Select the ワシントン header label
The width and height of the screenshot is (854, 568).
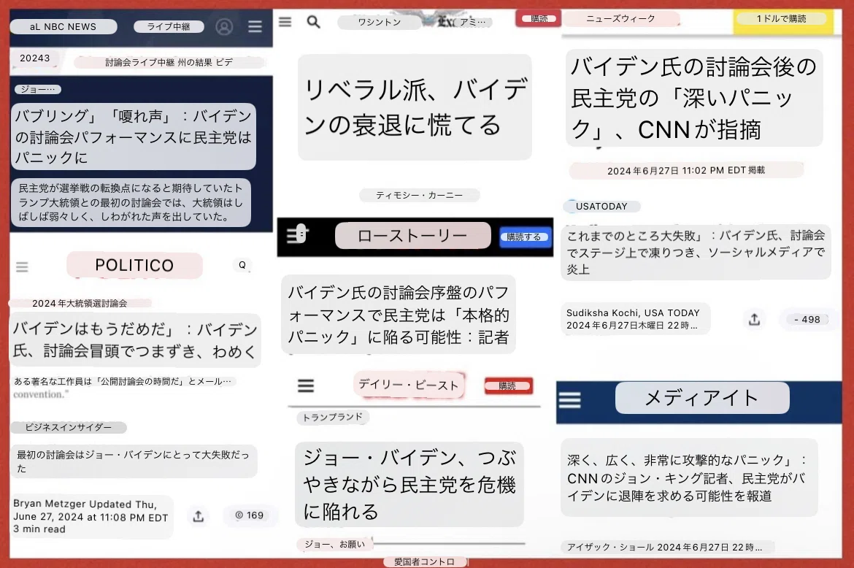click(x=380, y=23)
